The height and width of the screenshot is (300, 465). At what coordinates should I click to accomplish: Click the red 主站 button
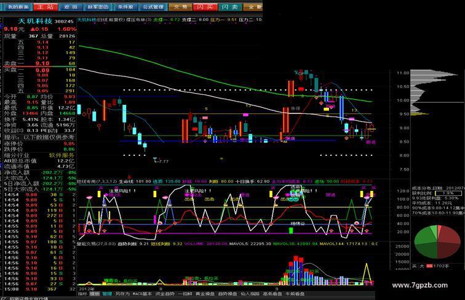click(45, 7)
